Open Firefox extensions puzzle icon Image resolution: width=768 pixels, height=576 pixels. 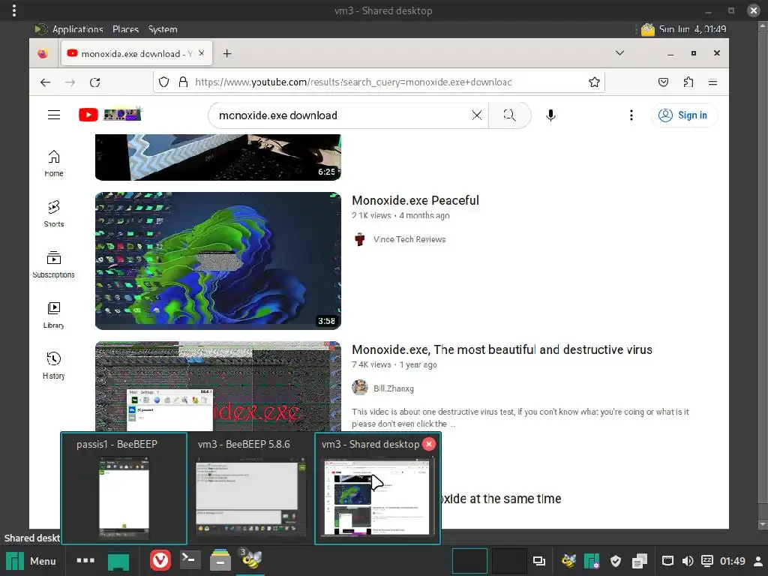point(688,82)
